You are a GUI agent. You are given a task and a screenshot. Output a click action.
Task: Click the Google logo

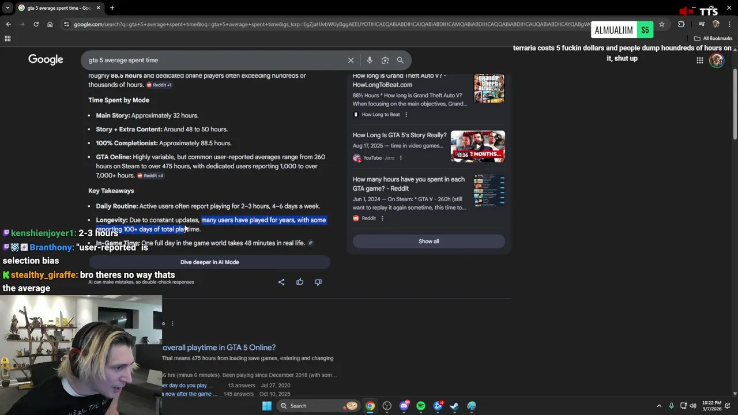[46, 60]
